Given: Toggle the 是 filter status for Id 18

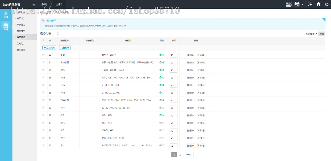Looking at the screenshot, I should [x=162, y=115].
